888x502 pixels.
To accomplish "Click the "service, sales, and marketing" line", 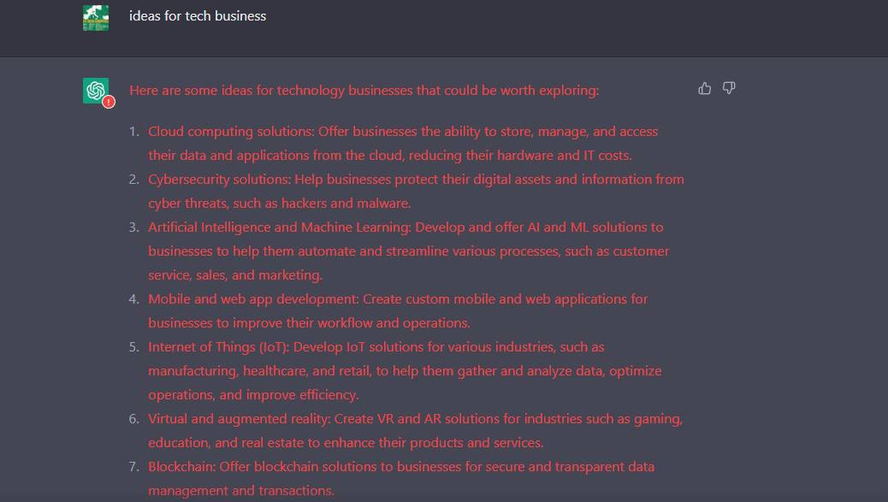I will tap(235, 275).
